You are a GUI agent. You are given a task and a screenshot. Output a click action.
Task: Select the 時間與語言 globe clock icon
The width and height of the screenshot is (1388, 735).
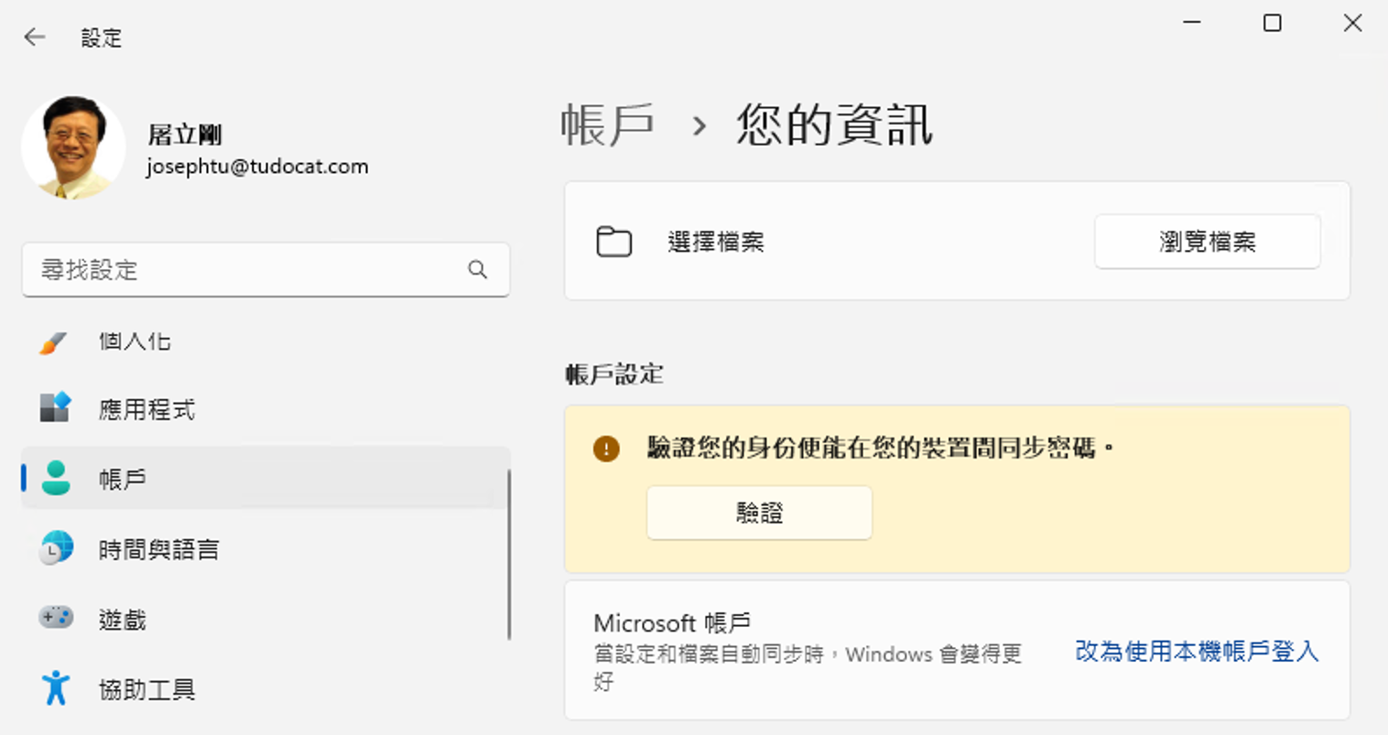tap(56, 548)
